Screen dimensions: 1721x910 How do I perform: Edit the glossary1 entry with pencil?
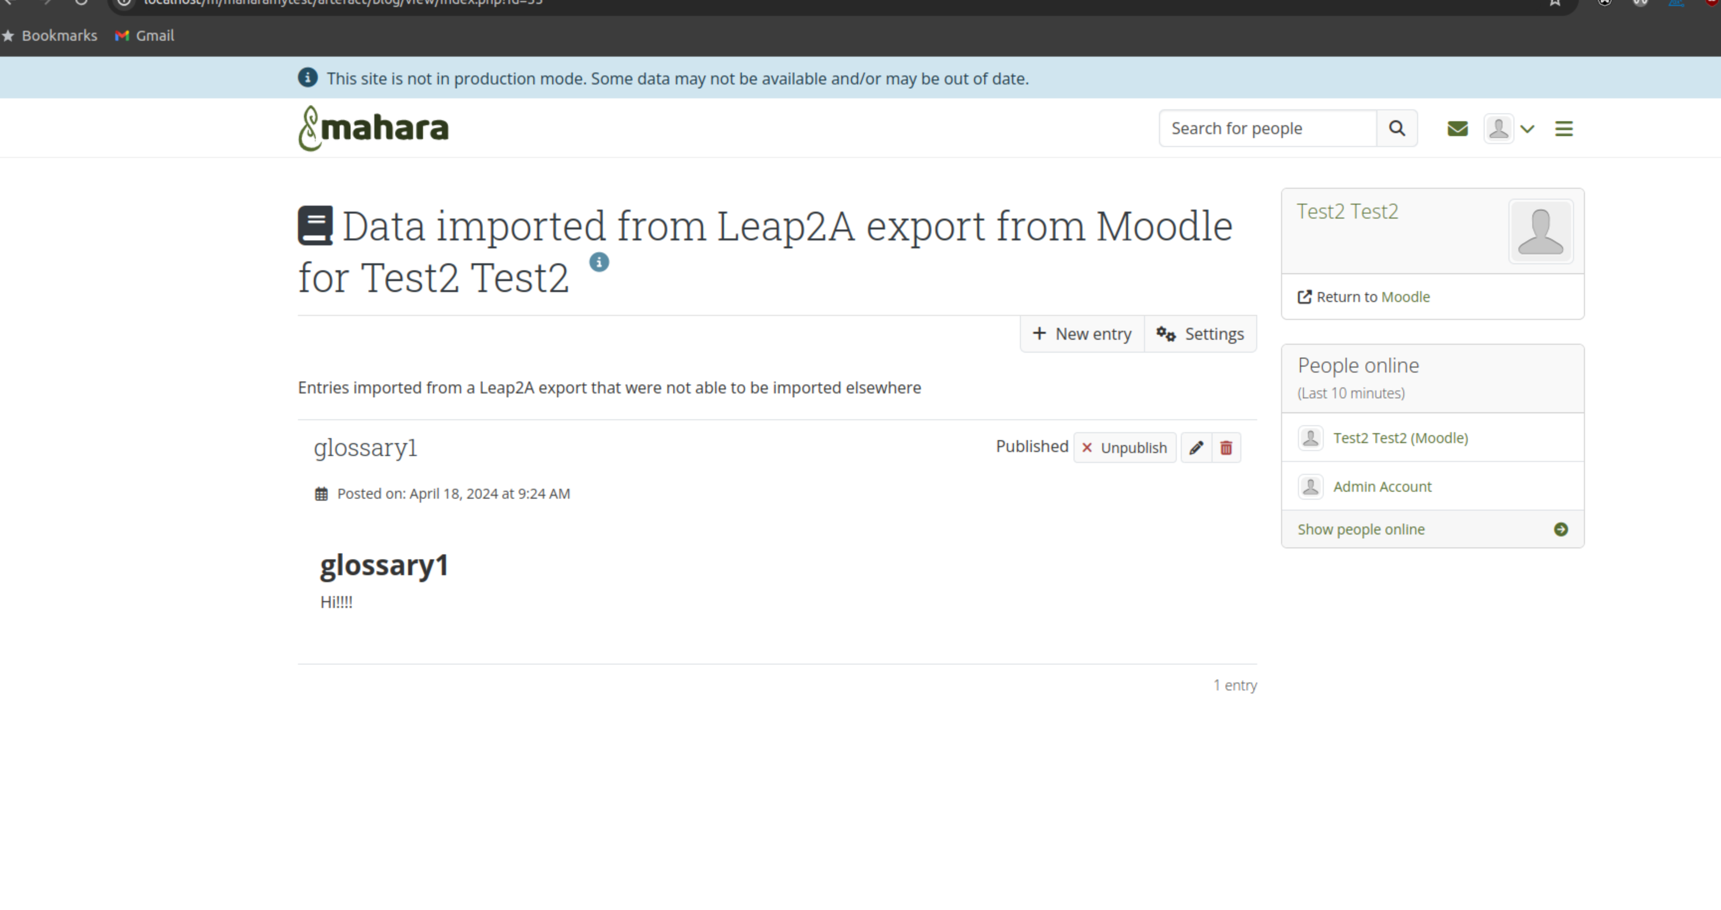[x=1196, y=448]
